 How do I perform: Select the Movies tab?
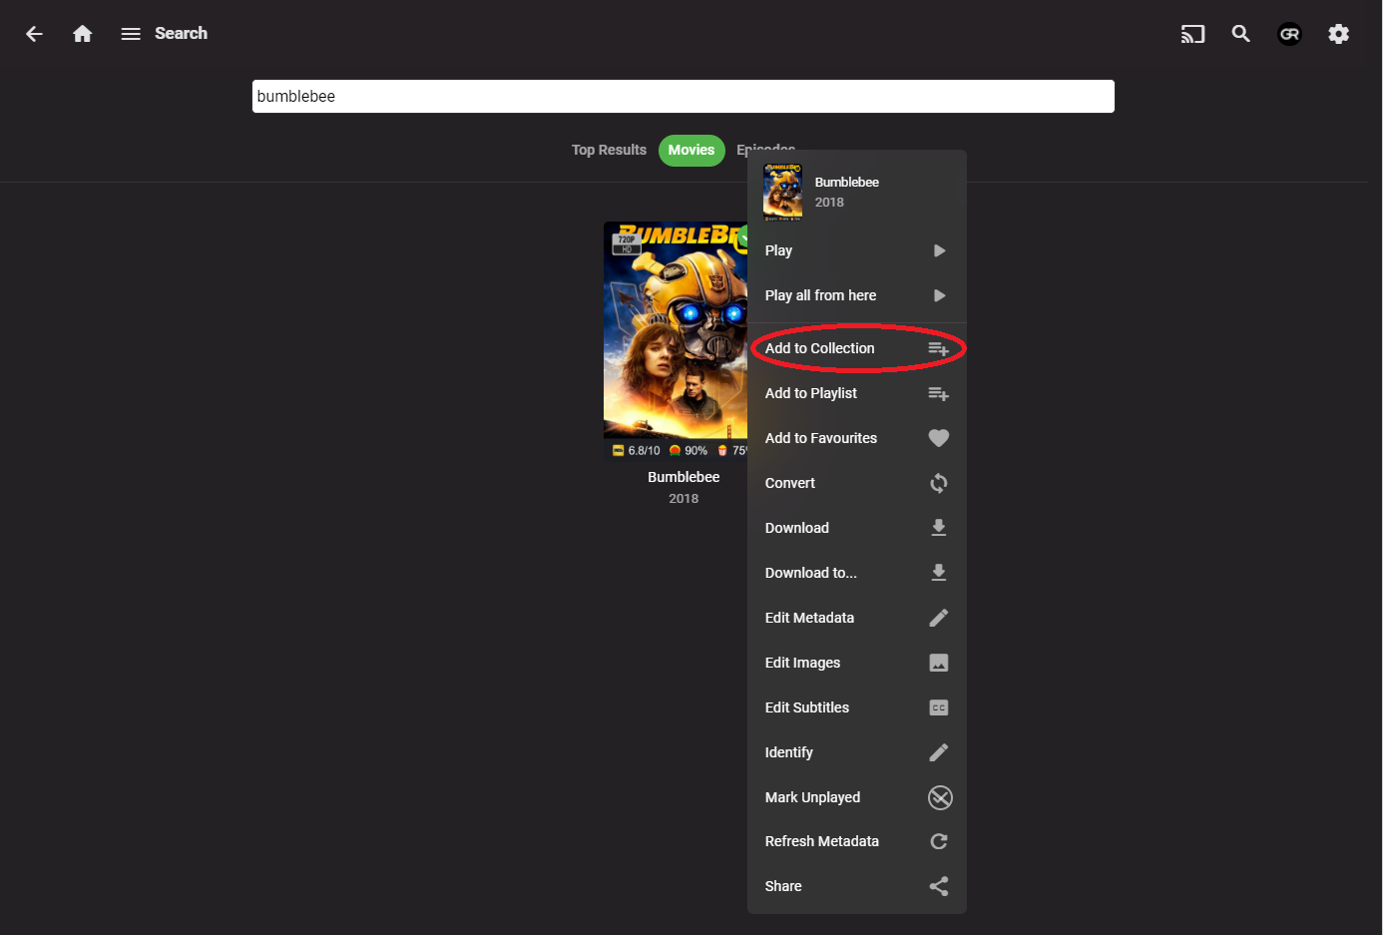click(x=691, y=150)
